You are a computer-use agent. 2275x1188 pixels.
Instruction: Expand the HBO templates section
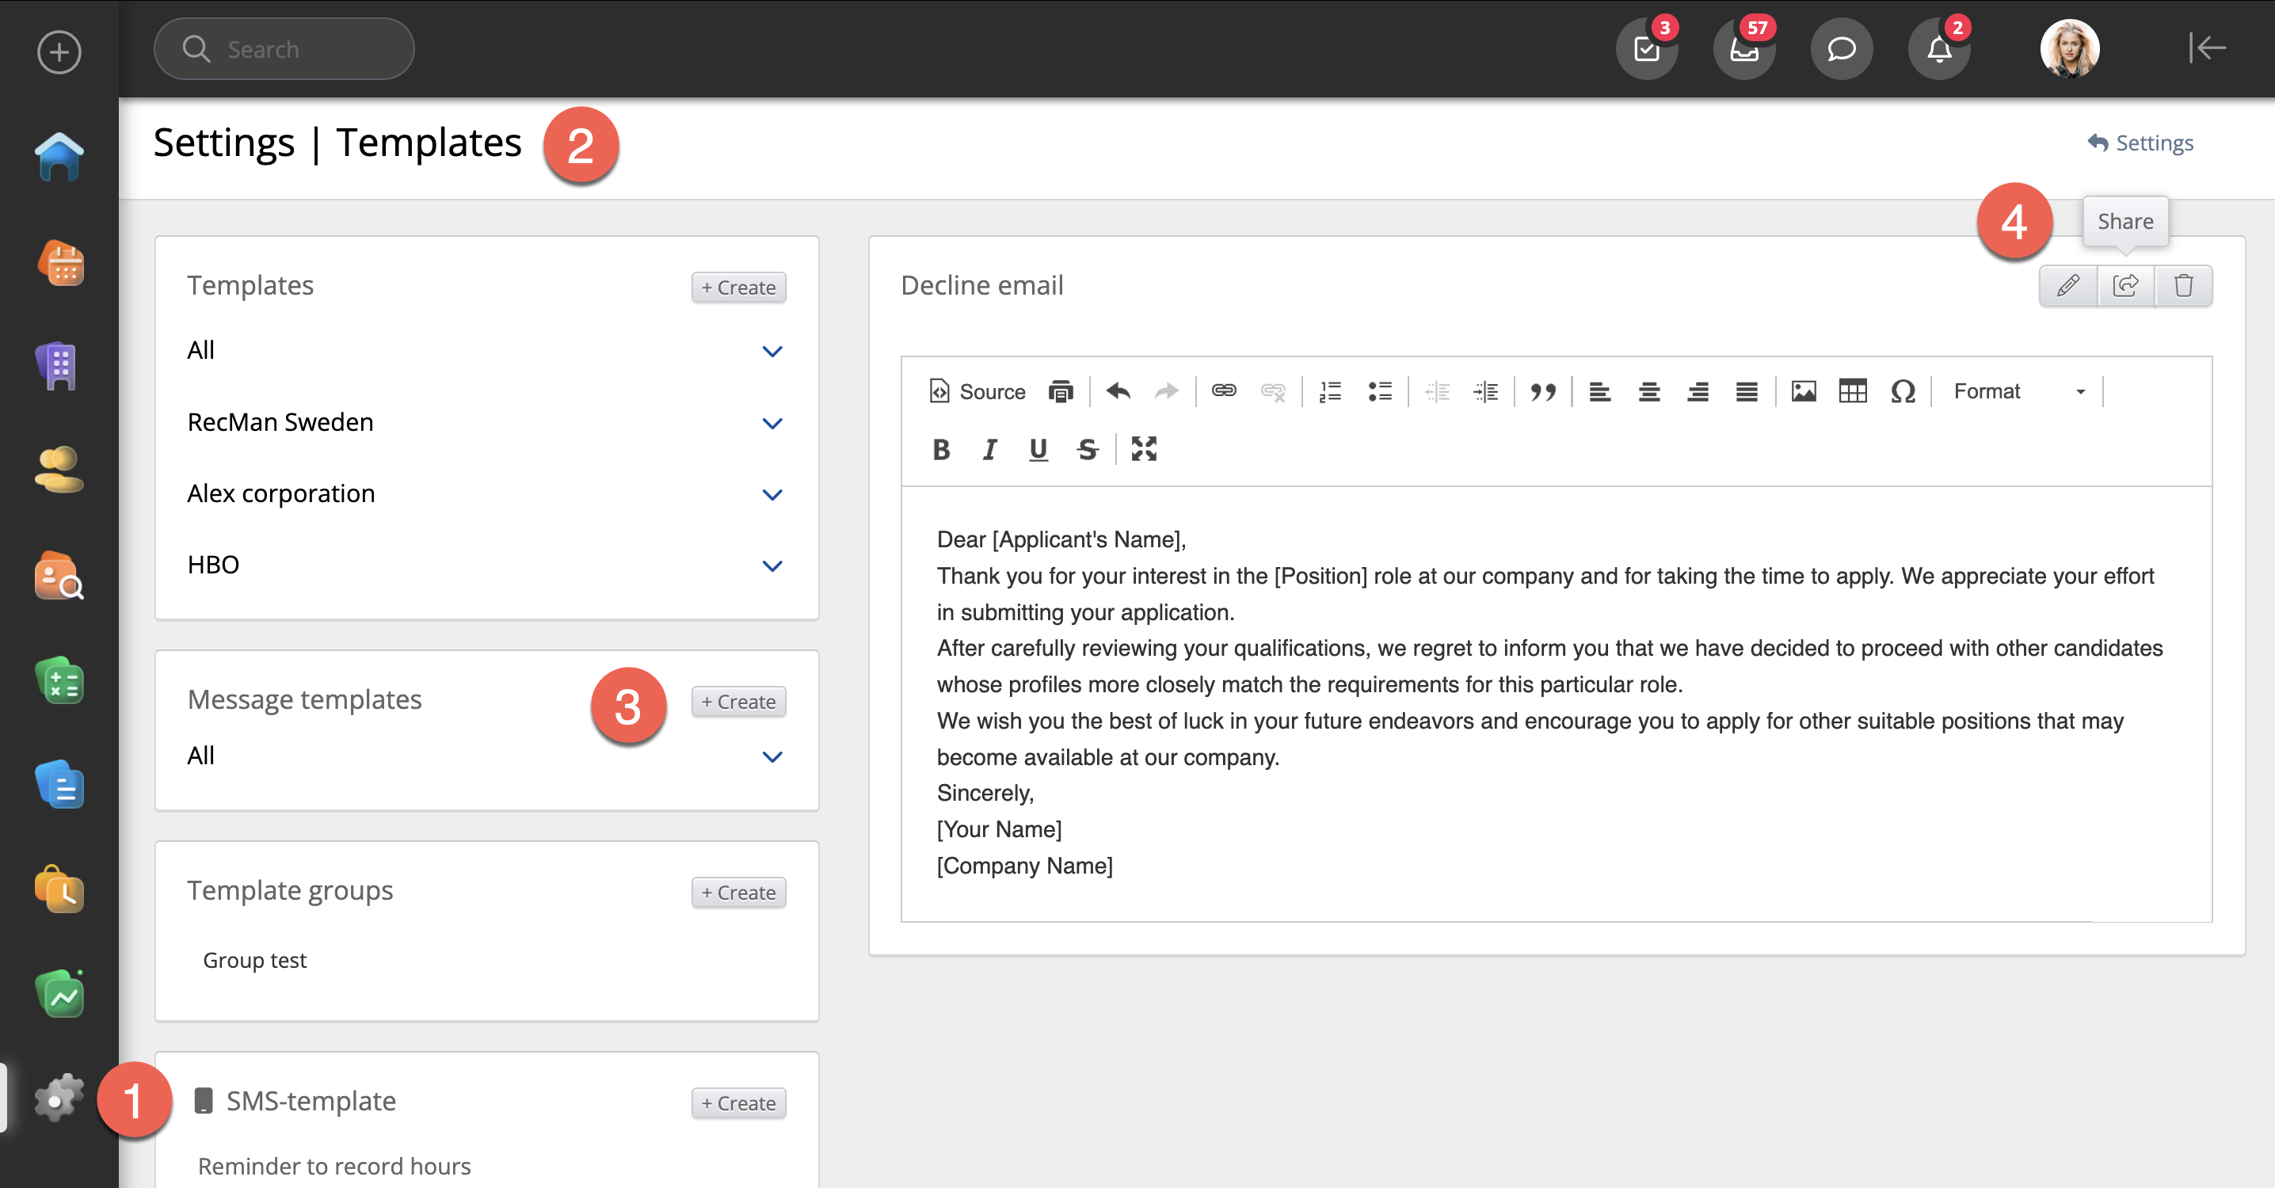pyautogui.click(x=772, y=565)
